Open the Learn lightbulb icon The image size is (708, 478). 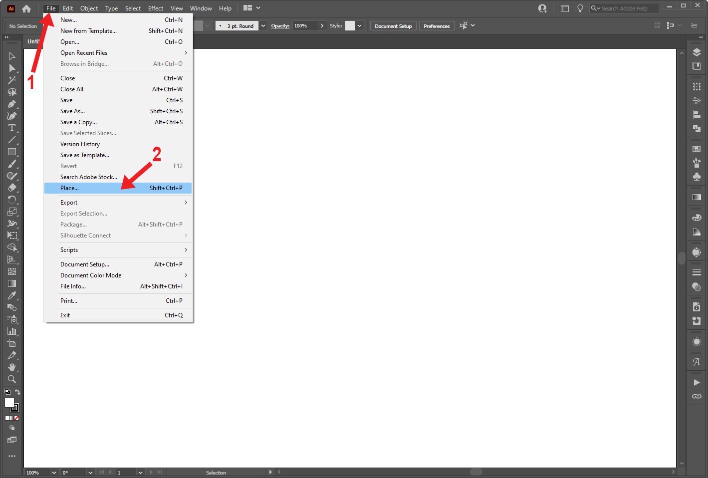click(580, 8)
